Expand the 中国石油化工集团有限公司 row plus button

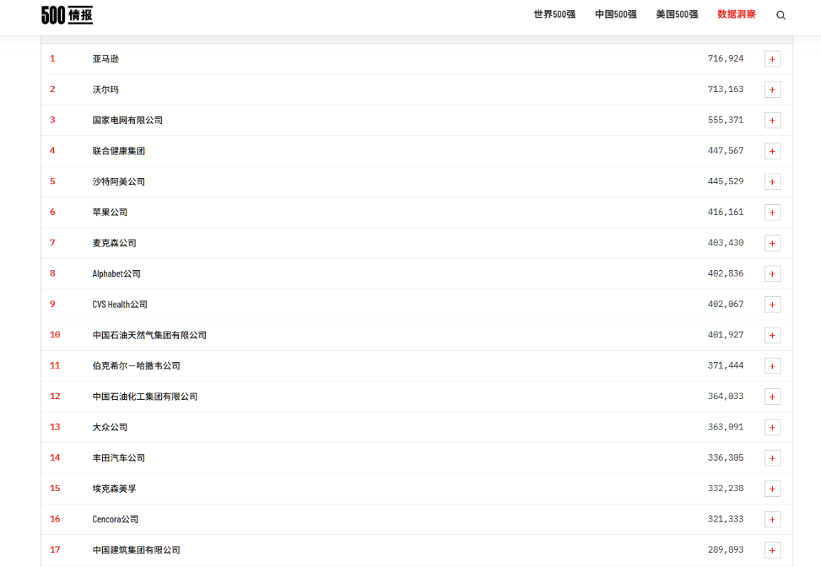tap(772, 397)
